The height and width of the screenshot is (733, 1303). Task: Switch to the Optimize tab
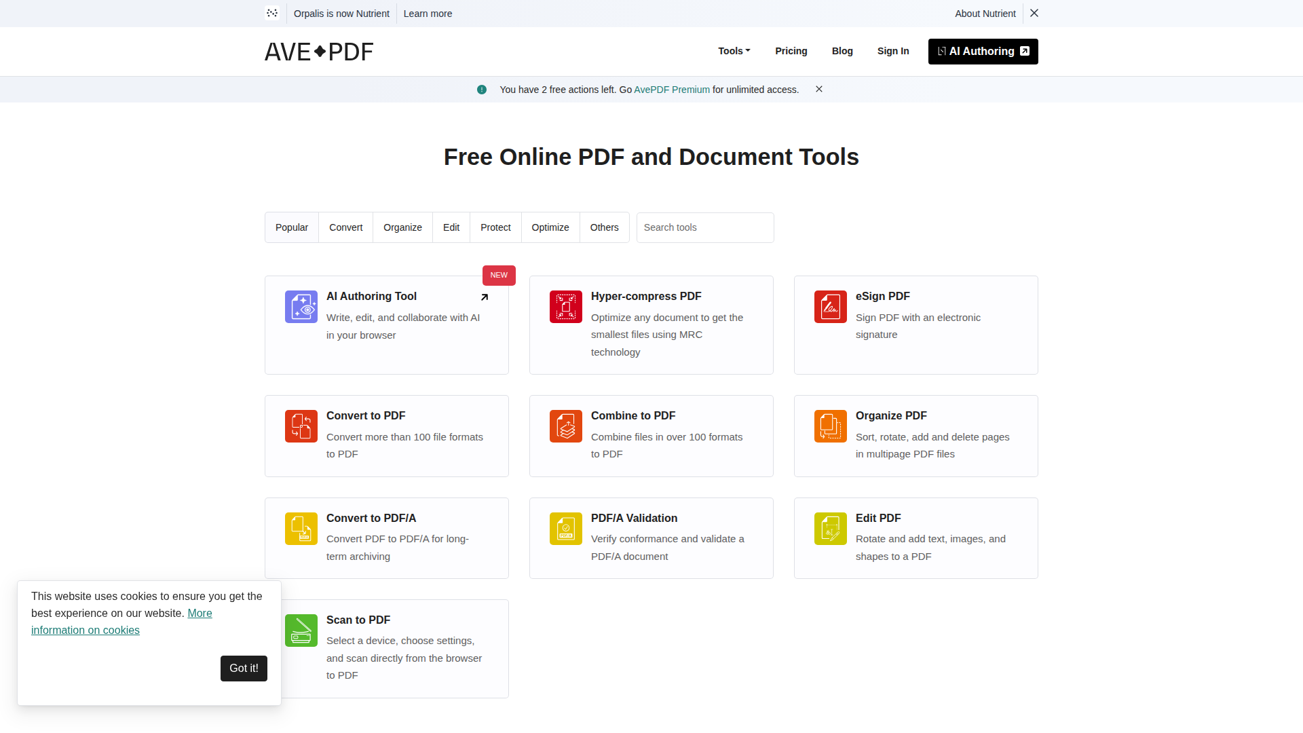550,227
